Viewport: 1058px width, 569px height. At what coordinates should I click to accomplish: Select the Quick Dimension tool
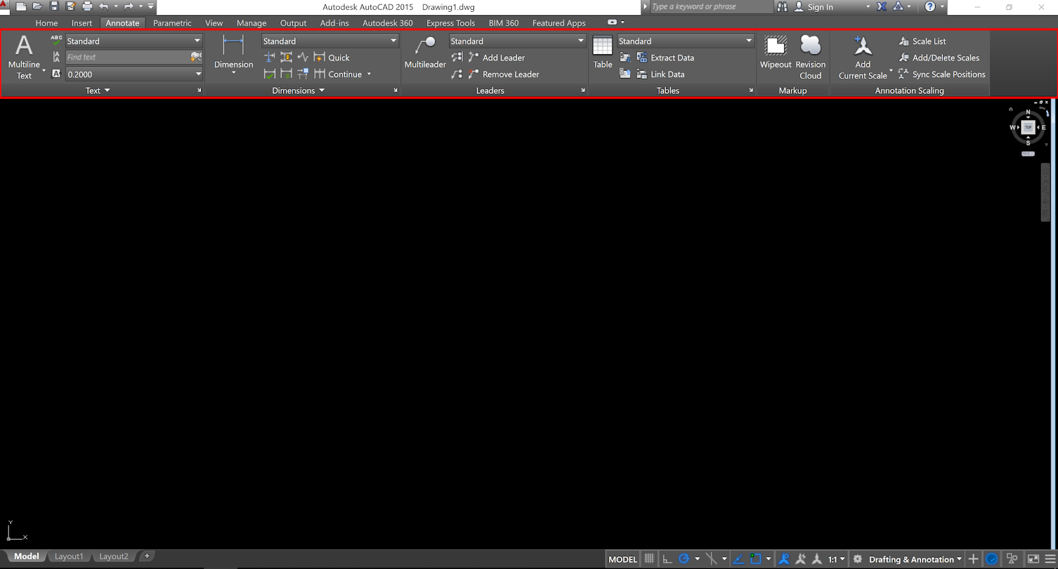coord(332,57)
